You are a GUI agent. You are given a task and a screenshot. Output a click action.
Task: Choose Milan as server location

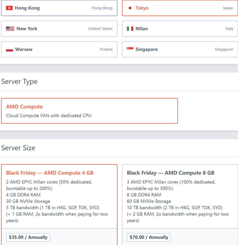pyautogui.click(x=180, y=29)
